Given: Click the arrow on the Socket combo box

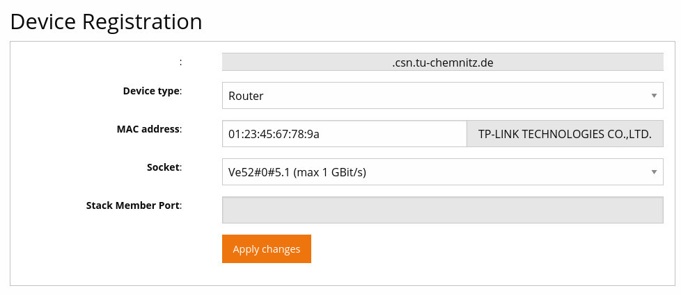Looking at the screenshot, I should point(654,171).
